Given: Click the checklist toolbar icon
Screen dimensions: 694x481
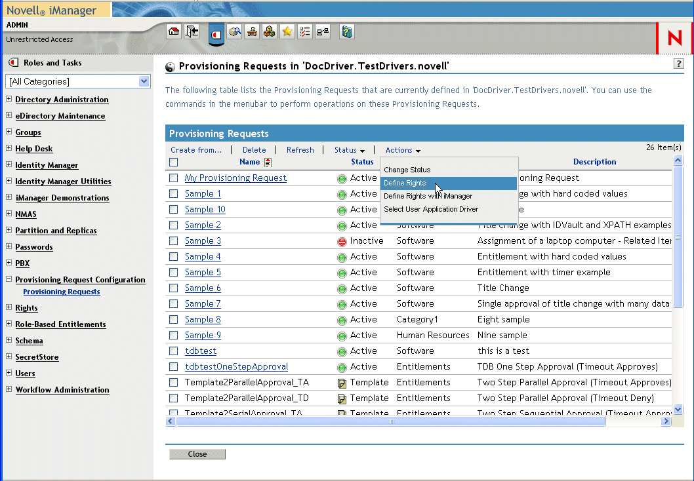Looking at the screenshot, I should tap(304, 31).
